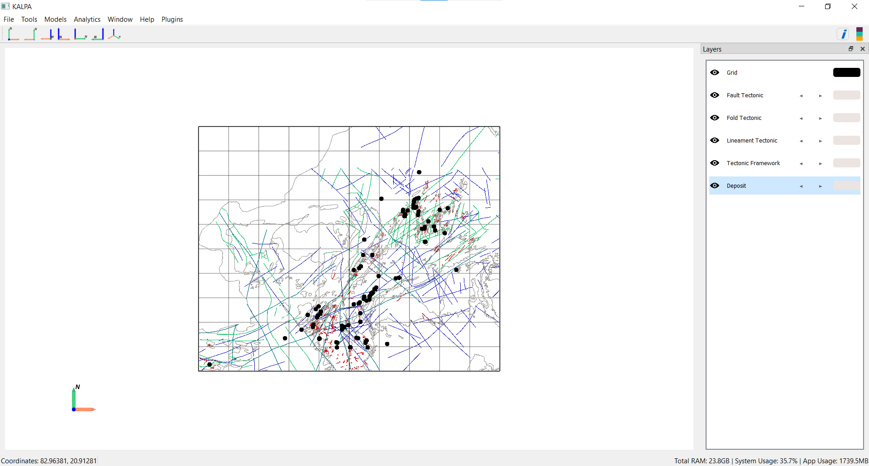Select the Fold Tectonic layer name
Image resolution: width=869 pixels, height=466 pixels.
coord(744,118)
